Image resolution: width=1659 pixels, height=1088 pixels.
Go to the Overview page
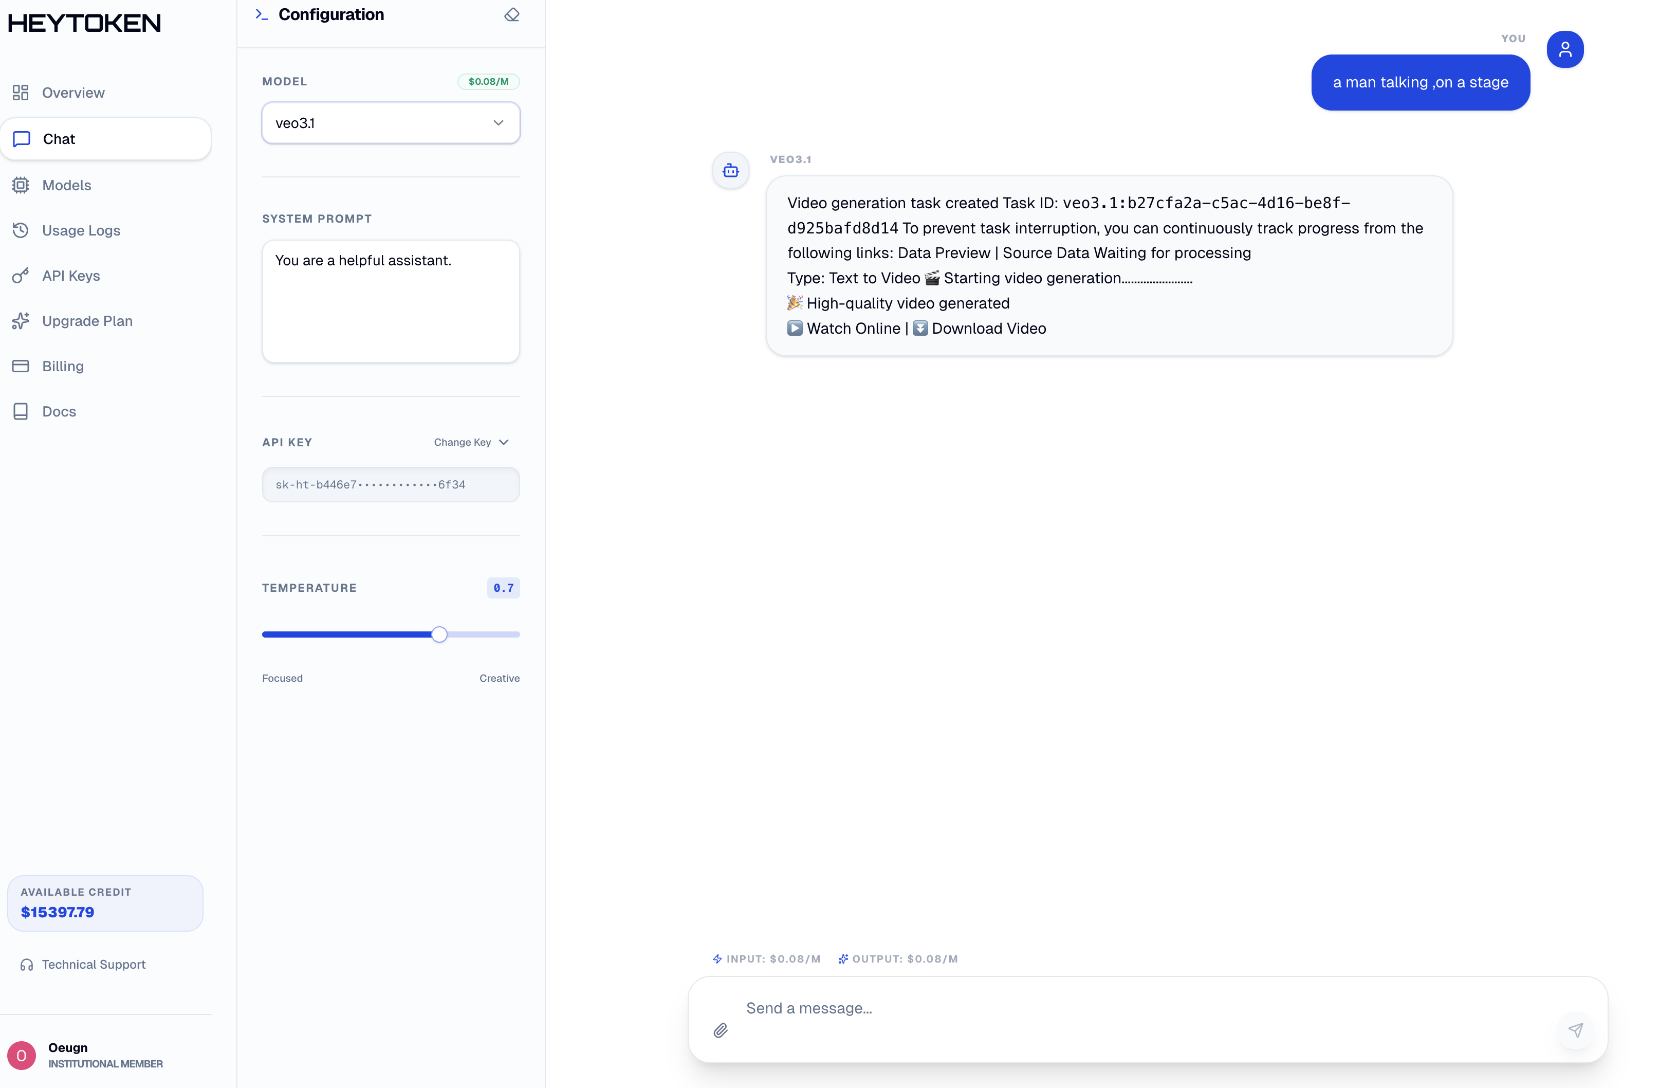[72, 93]
